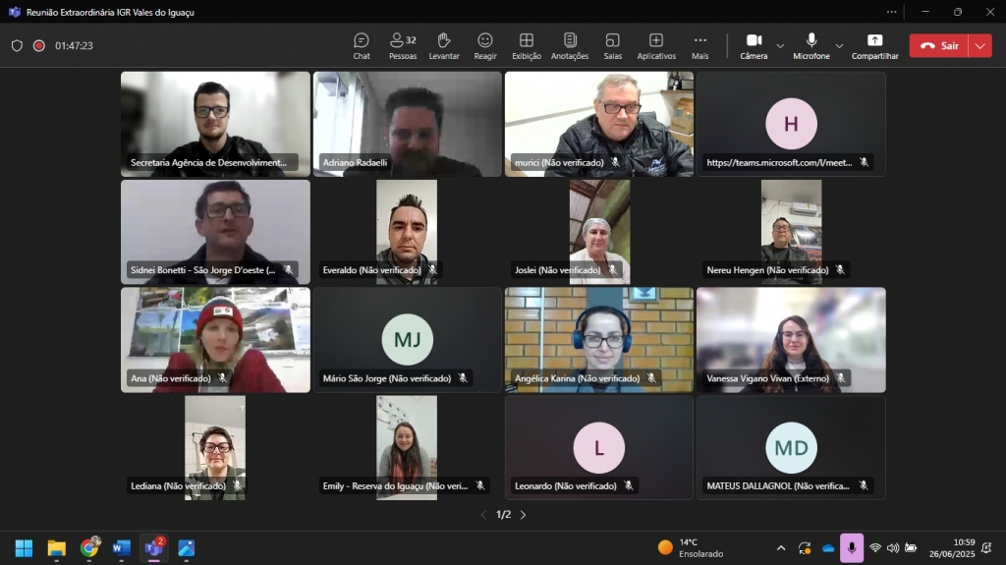
Task: Expand the Sair leave options arrow
Action: click(979, 45)
